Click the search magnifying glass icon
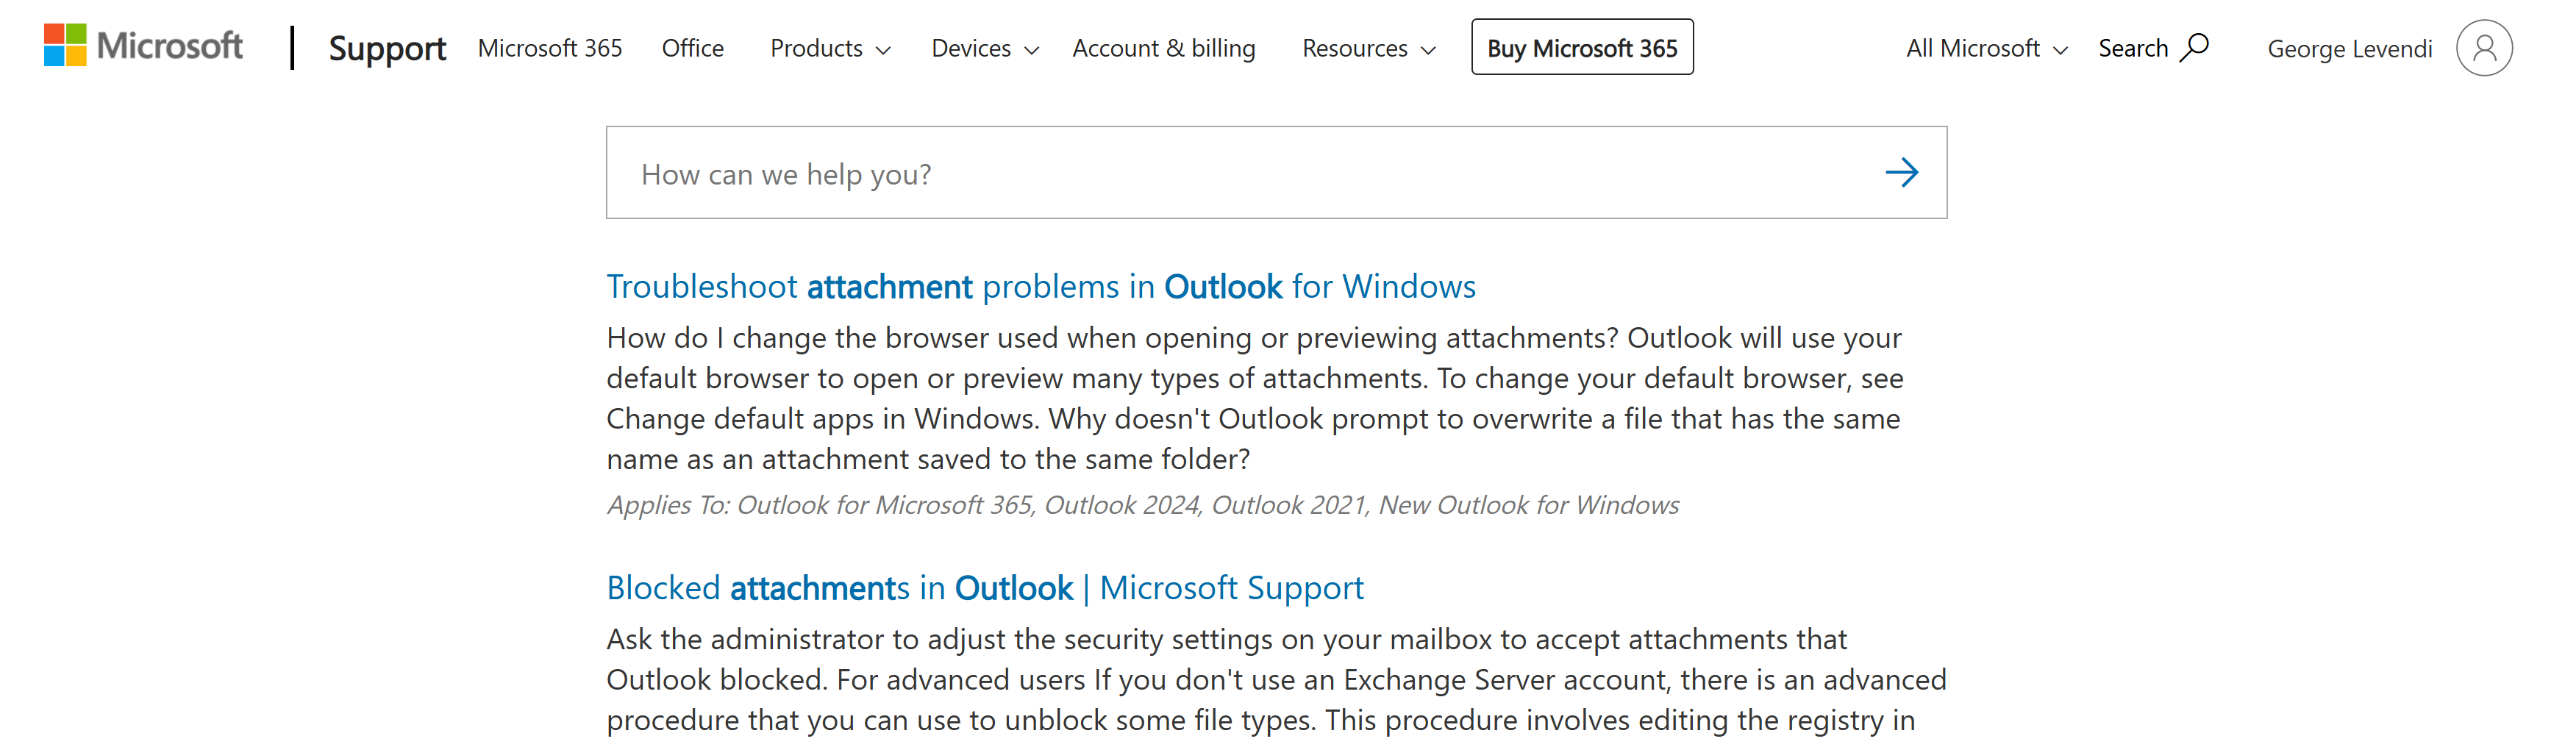Viewport: 2576px width, 747px height. [2195, 47]
